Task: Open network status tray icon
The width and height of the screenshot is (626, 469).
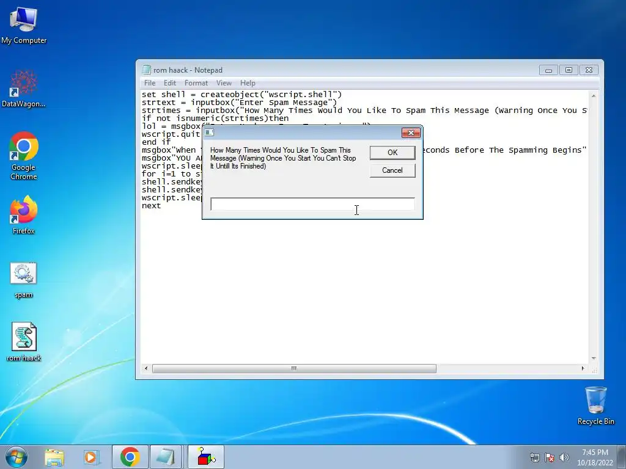Action: 534,457
